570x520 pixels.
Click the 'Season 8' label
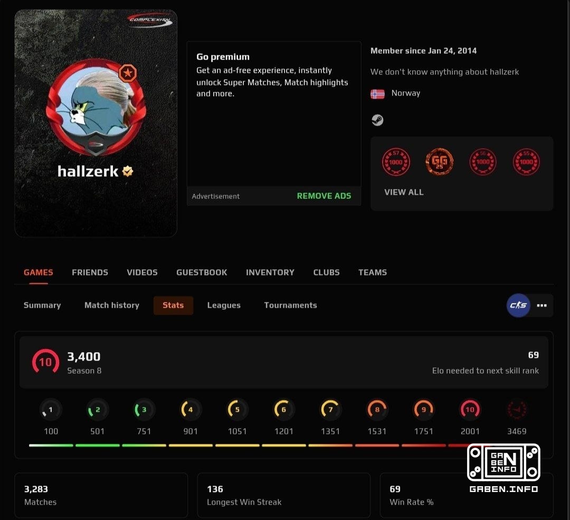pos(84,371)
